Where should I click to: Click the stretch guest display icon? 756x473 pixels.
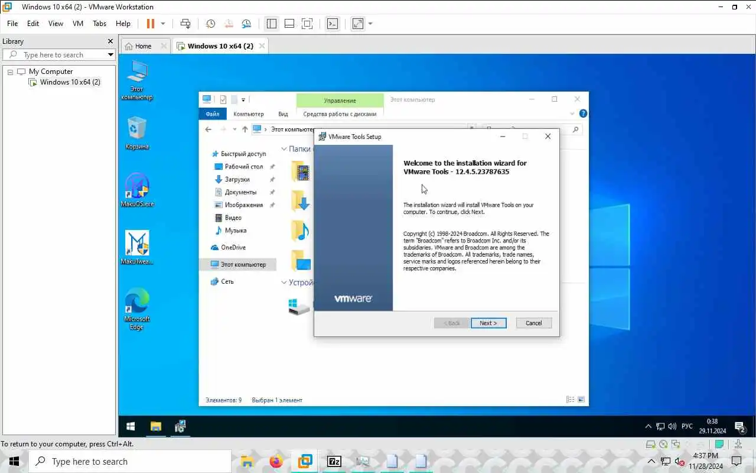(x=358, y=24)
